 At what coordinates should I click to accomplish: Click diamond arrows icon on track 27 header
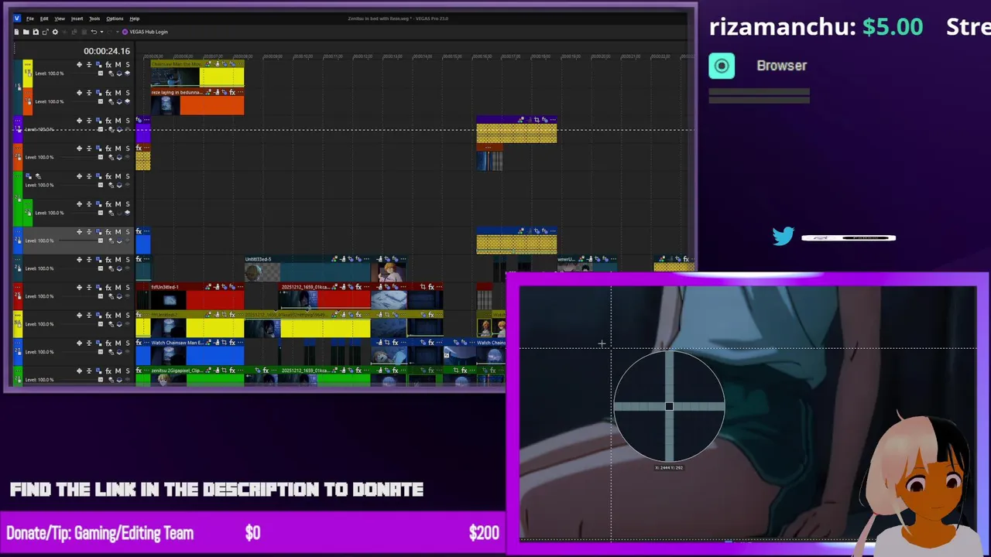pos(79,343)
